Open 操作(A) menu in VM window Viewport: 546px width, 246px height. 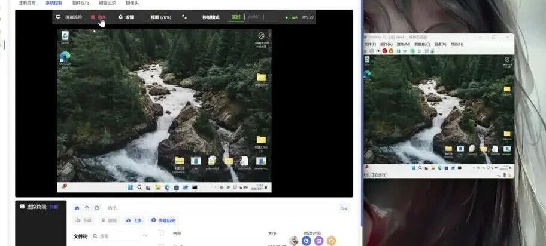tap(386, 44)
